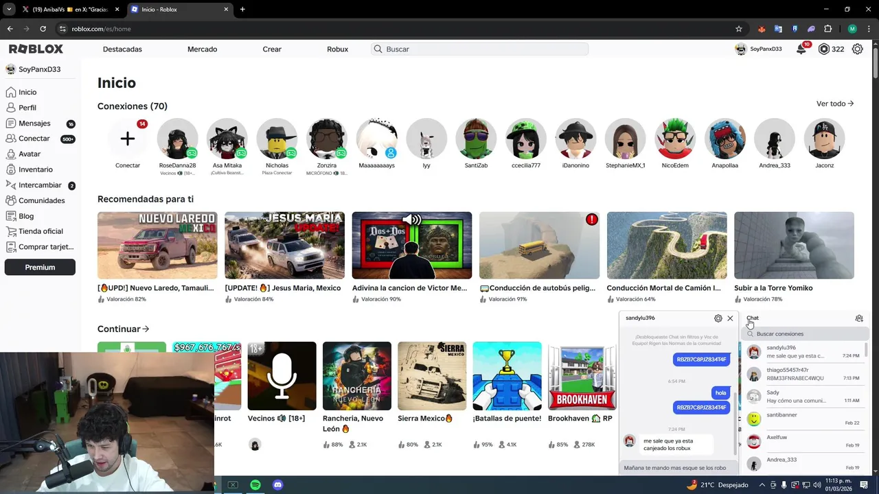Open Tienda oficial in the left sidebar
Image resolution: width=879 pixels, height=494 pixels.
pos(41,231)
